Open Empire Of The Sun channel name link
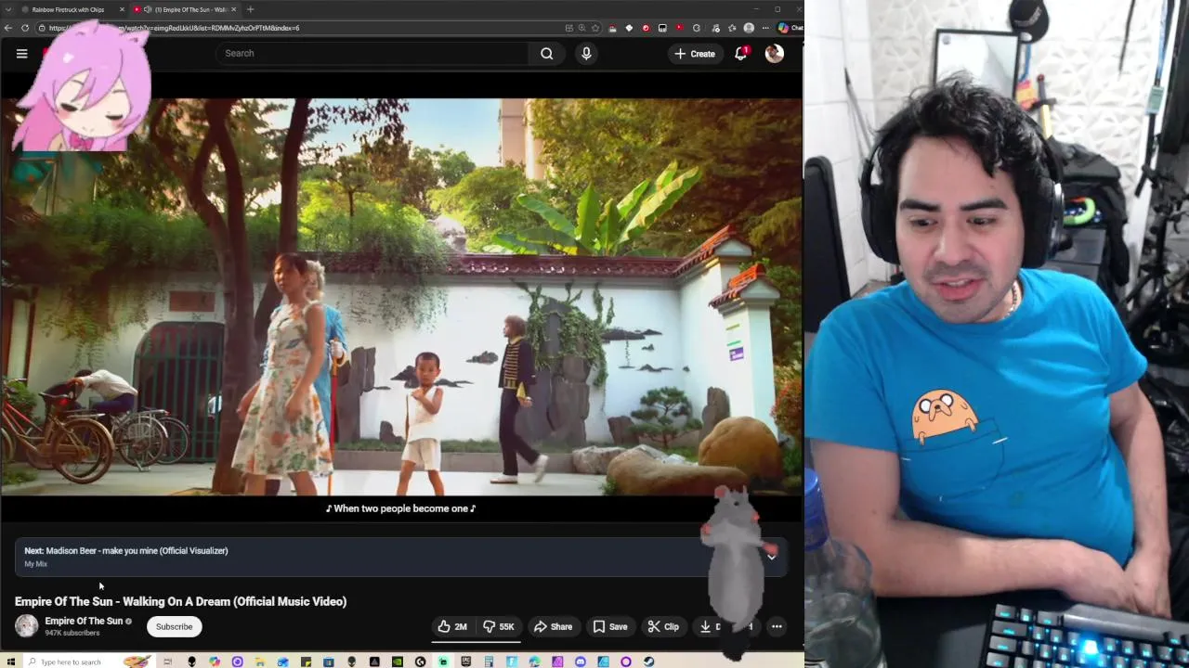Image resolution: width=1189 pixels, height=668 pixels. tap(84, 621)
